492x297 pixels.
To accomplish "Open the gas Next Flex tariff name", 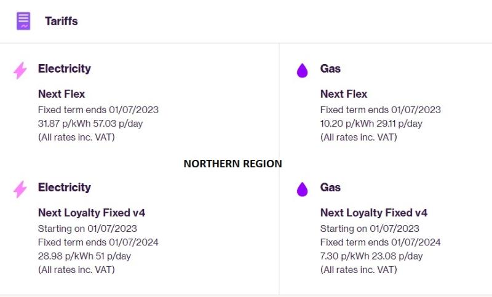I will (x=344, y=93).
